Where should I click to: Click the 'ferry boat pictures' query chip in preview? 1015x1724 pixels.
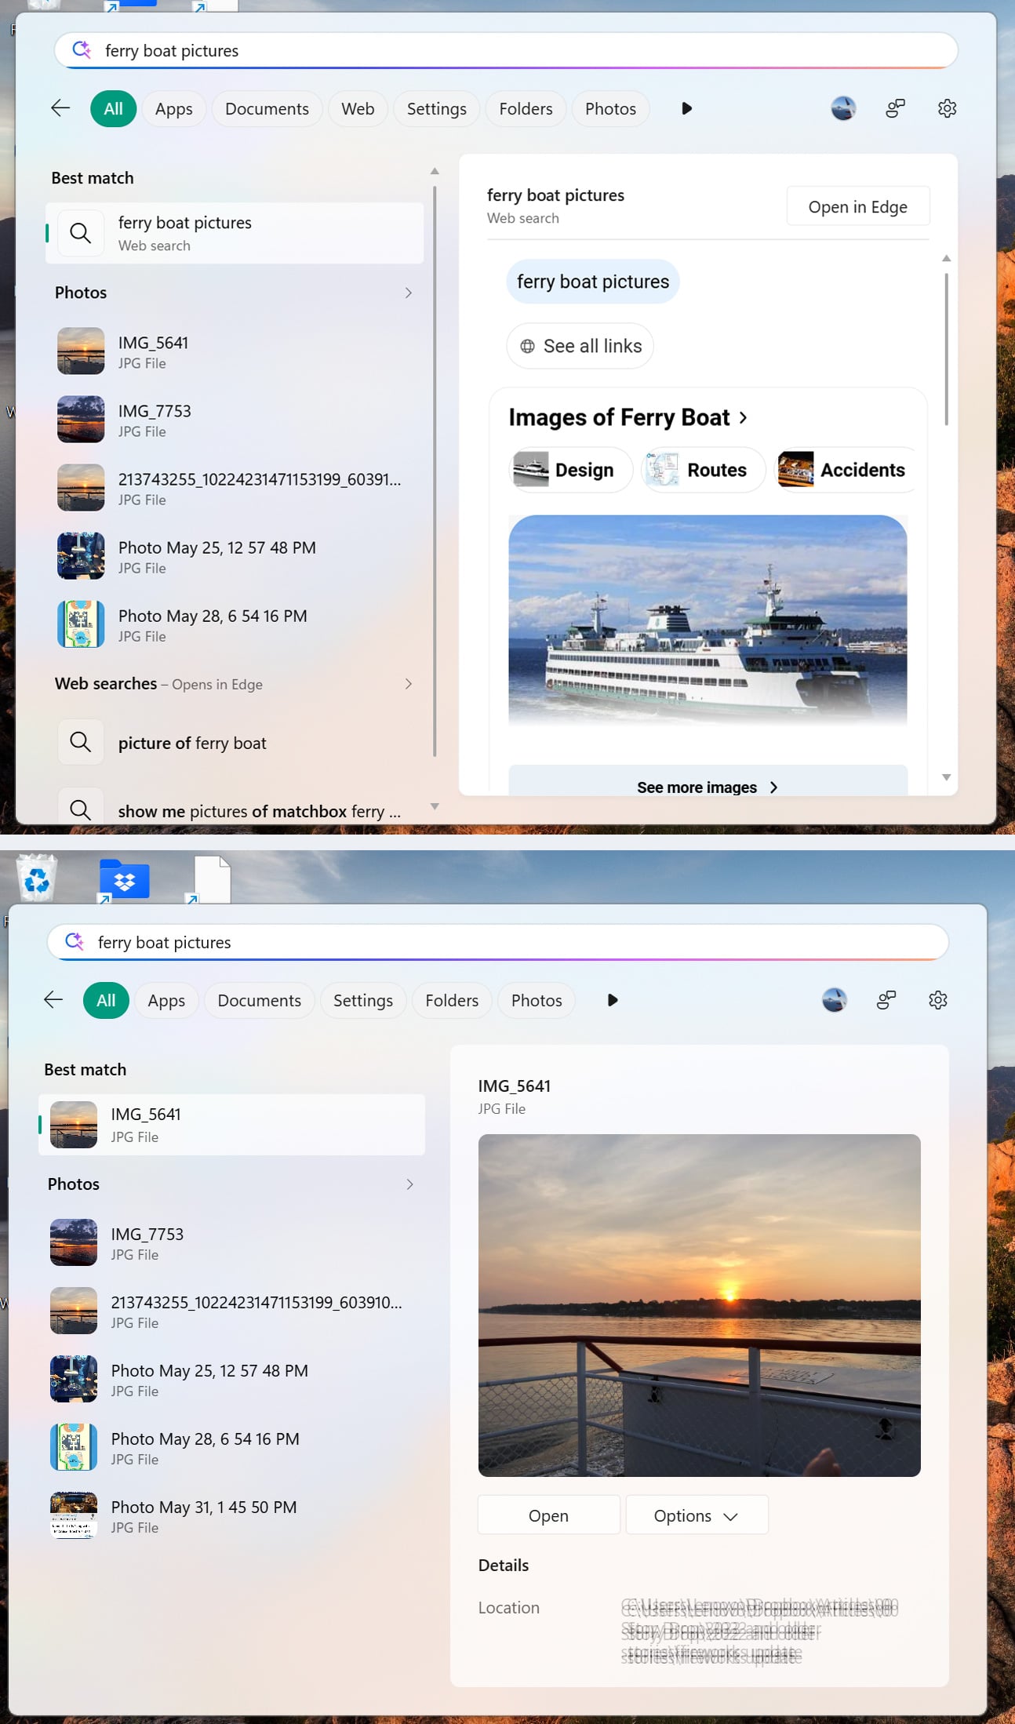592,282
